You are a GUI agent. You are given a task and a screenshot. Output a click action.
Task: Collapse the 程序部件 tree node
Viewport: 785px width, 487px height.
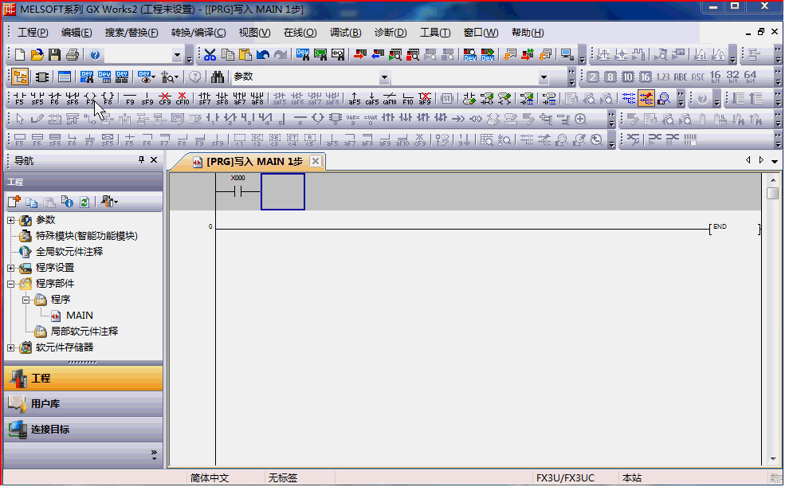coord(11,284)
